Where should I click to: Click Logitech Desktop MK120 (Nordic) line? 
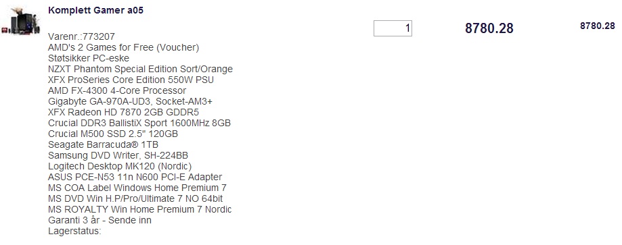click(120, 166)
